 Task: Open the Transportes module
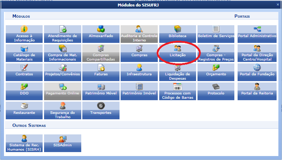pyautogui.click(x=101, y=110)
